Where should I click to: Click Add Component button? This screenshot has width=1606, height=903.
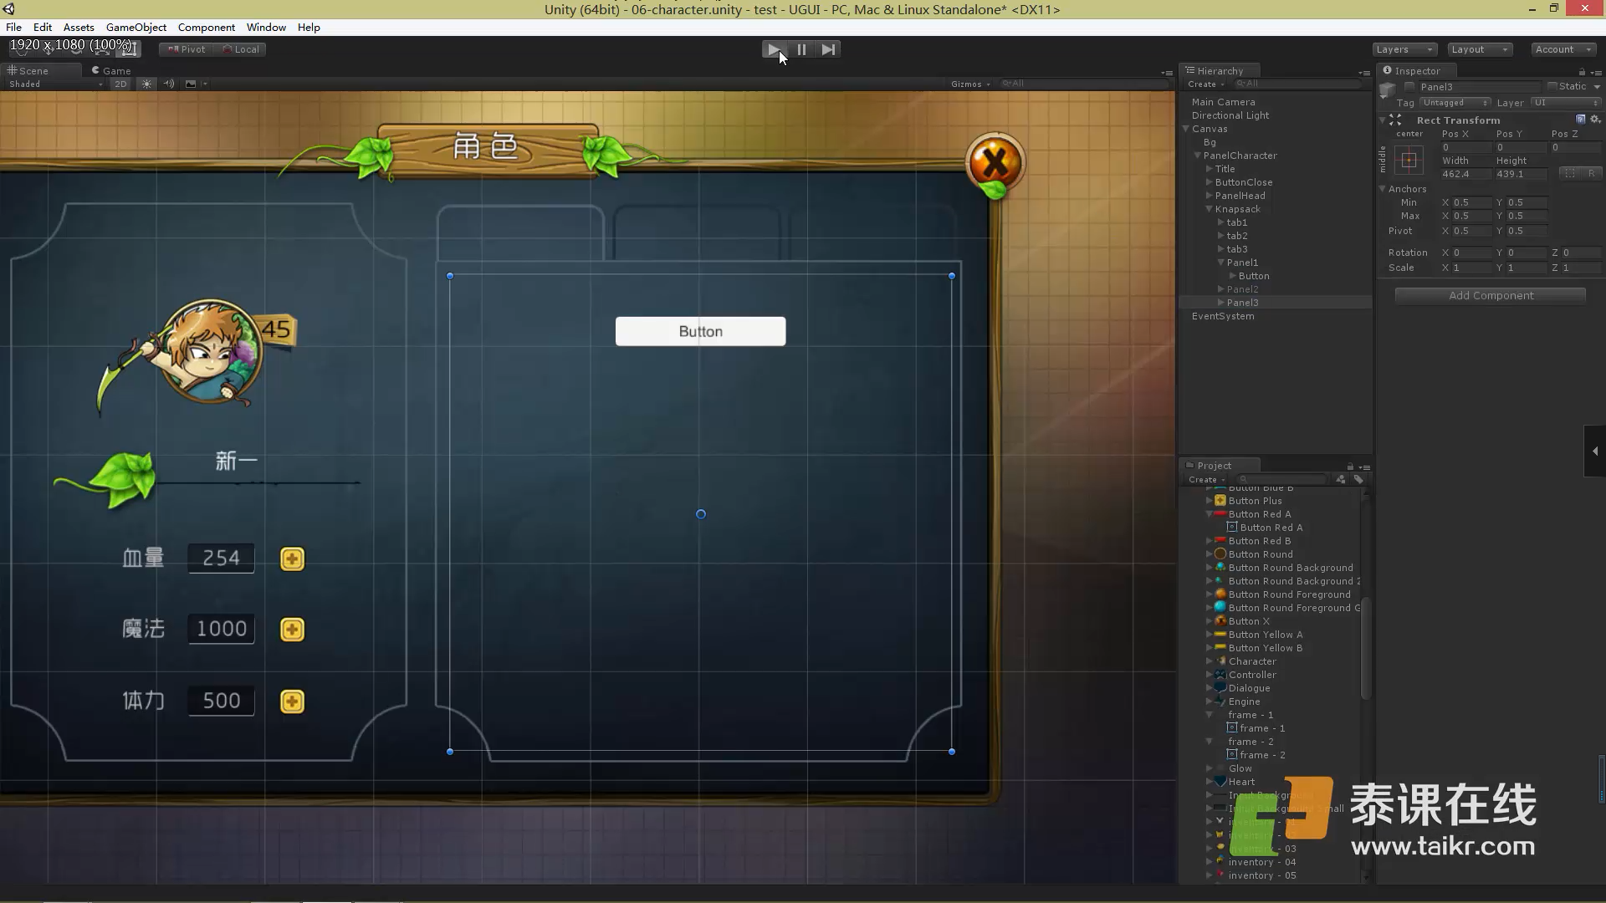[x=1491, y=295]
